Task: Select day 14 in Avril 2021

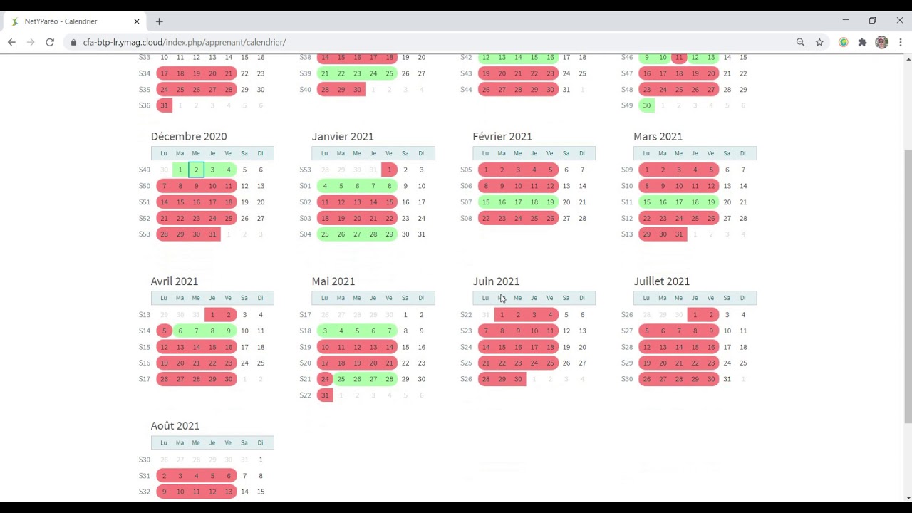Action: click(196, 347)
